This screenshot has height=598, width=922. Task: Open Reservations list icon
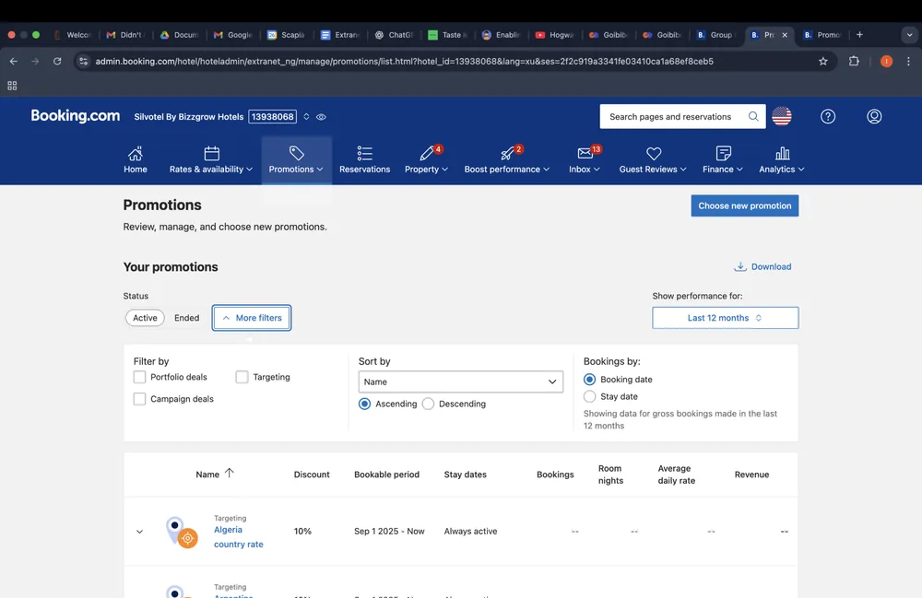(x=364, y=153)
